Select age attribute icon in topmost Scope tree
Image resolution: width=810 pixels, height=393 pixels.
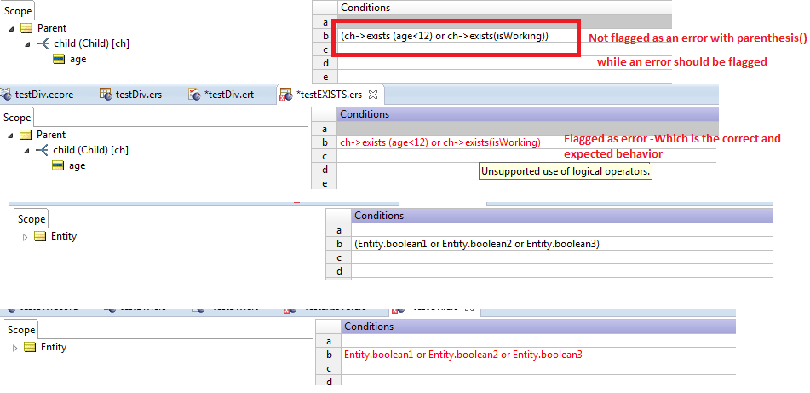pyautogui.click(x=59, y=59)
